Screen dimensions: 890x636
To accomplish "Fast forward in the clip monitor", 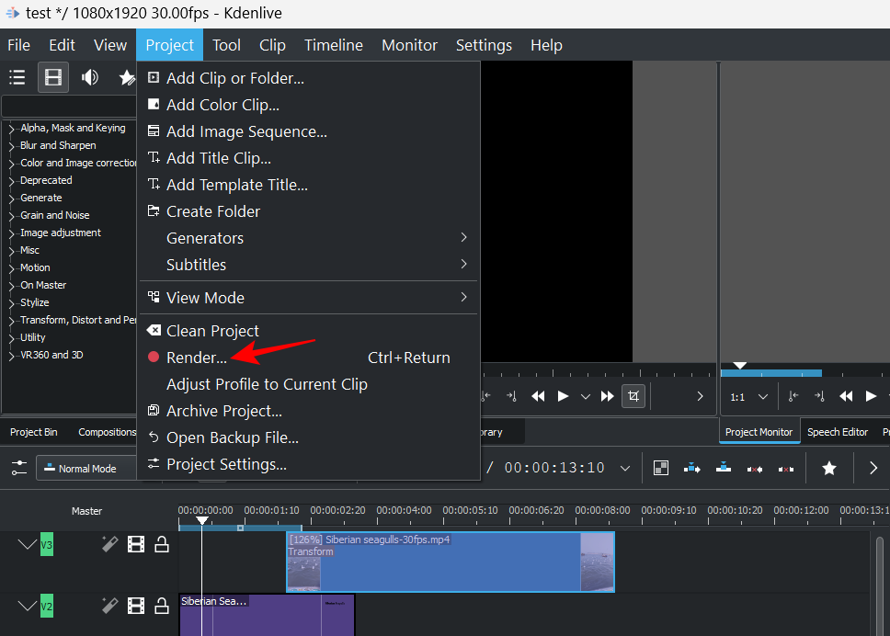I will [x=608, y=396].
